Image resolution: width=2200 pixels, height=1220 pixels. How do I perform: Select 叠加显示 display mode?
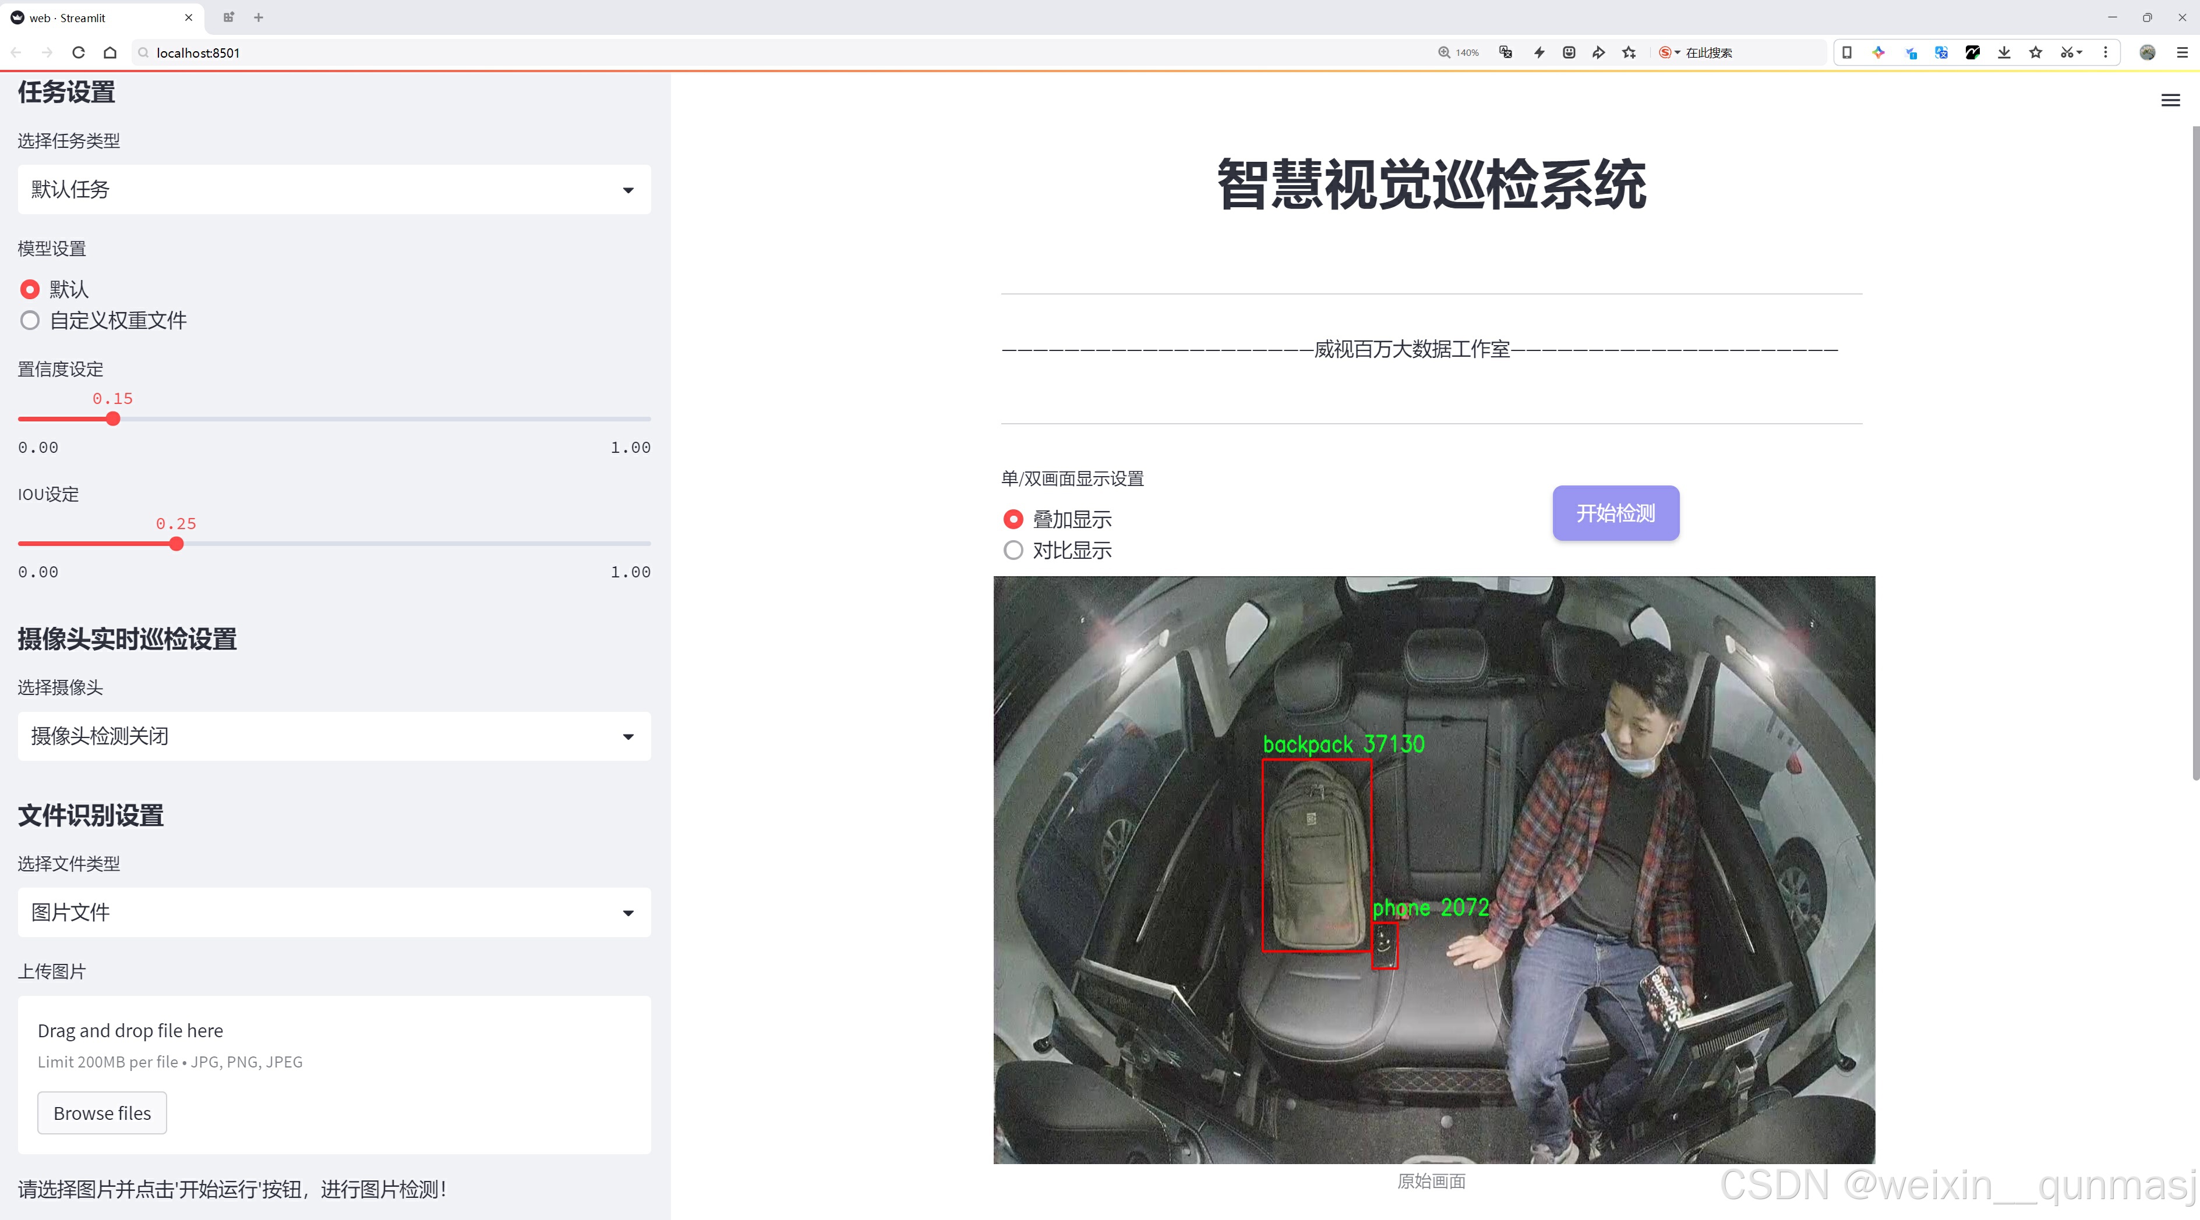pos(1013,519)
